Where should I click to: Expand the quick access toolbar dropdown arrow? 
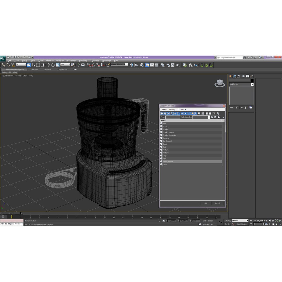point(33,57)
